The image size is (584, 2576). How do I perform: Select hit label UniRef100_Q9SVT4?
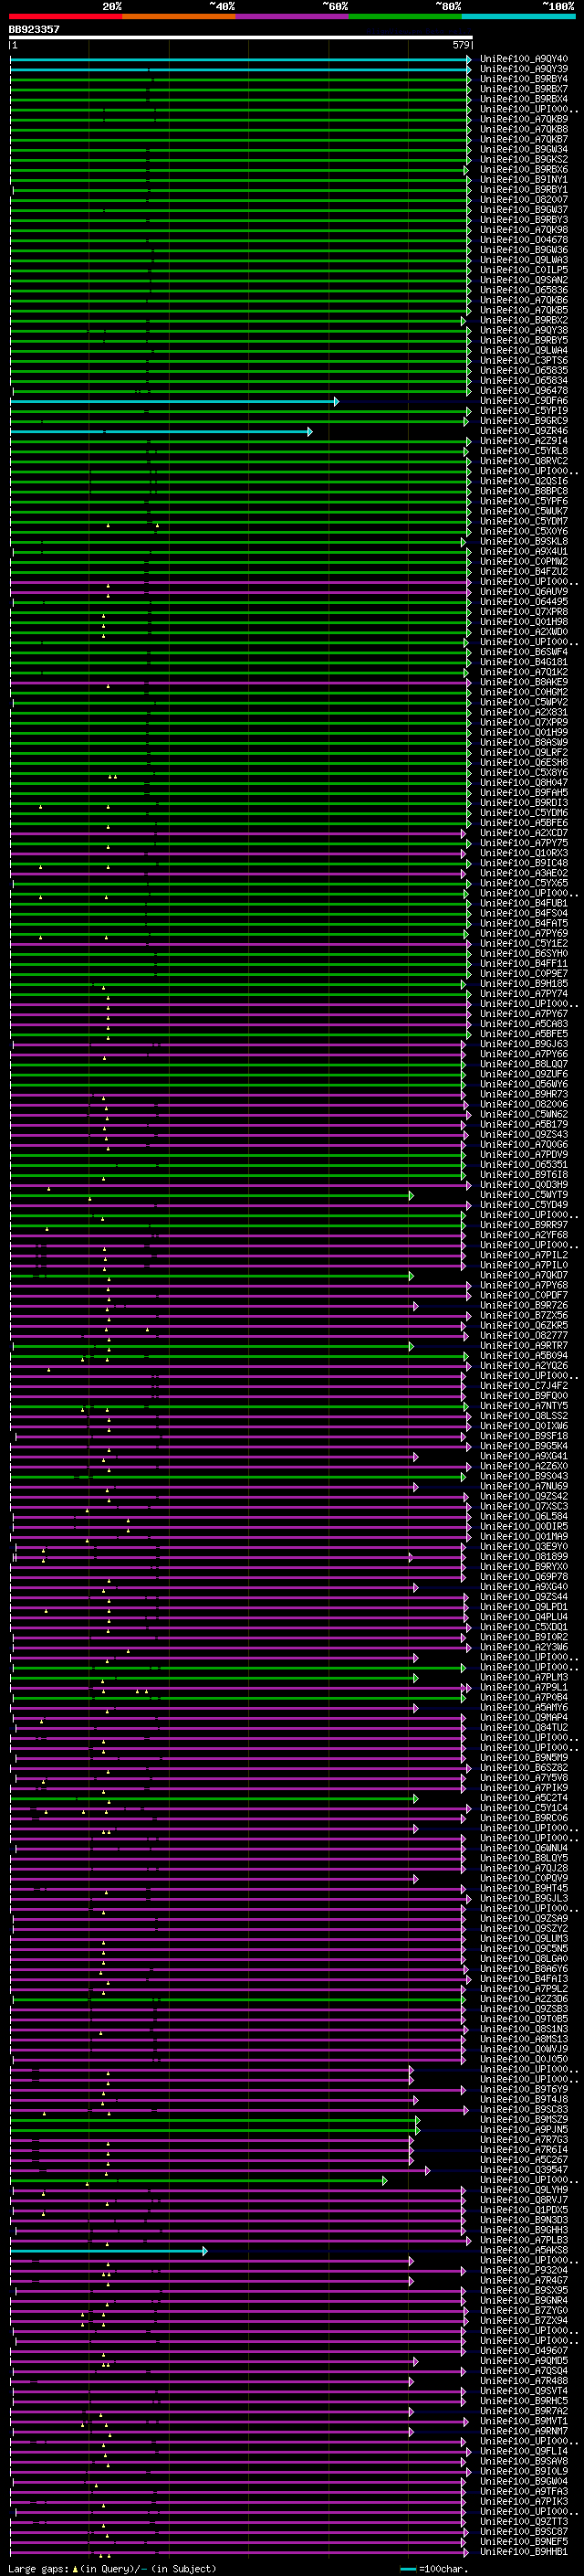[523, 2391]
